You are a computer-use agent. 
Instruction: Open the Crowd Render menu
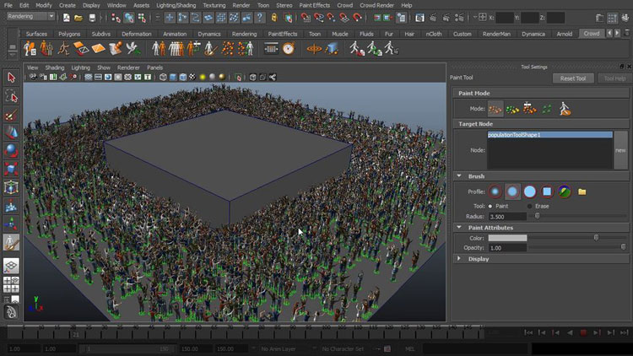(x=376, y=5)
